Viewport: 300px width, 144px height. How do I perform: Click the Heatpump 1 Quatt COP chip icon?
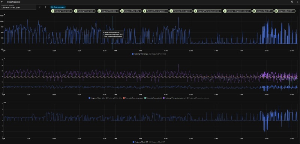coord(254,11)
